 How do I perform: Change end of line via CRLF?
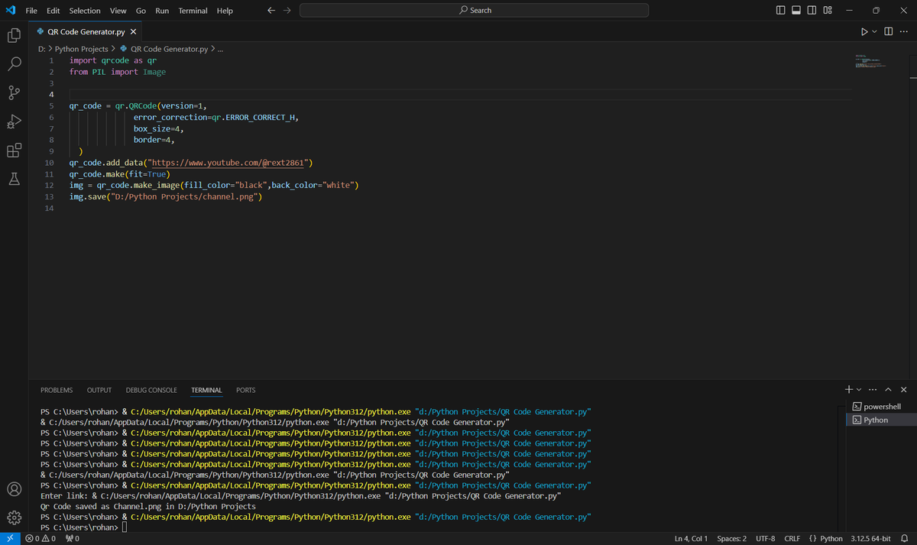(x=792, y=539)
